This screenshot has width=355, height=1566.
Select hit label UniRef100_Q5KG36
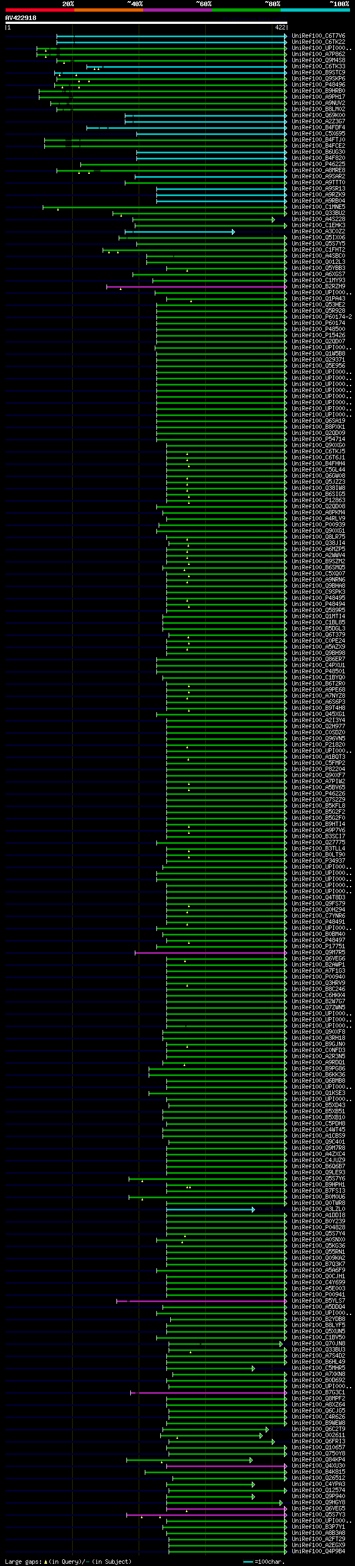pyautogui.click(x=318, y=1245)
